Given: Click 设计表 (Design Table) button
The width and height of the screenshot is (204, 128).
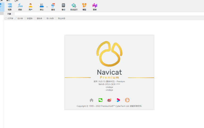Looking at the screenshot, I should coord(19,18).
